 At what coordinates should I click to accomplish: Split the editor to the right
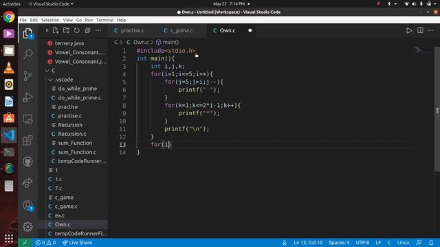click(420, 30)
